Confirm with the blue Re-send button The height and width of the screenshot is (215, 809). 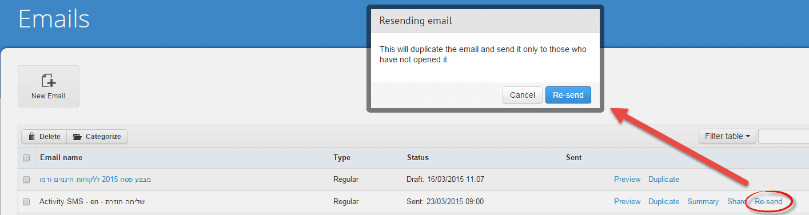[568, 95]
